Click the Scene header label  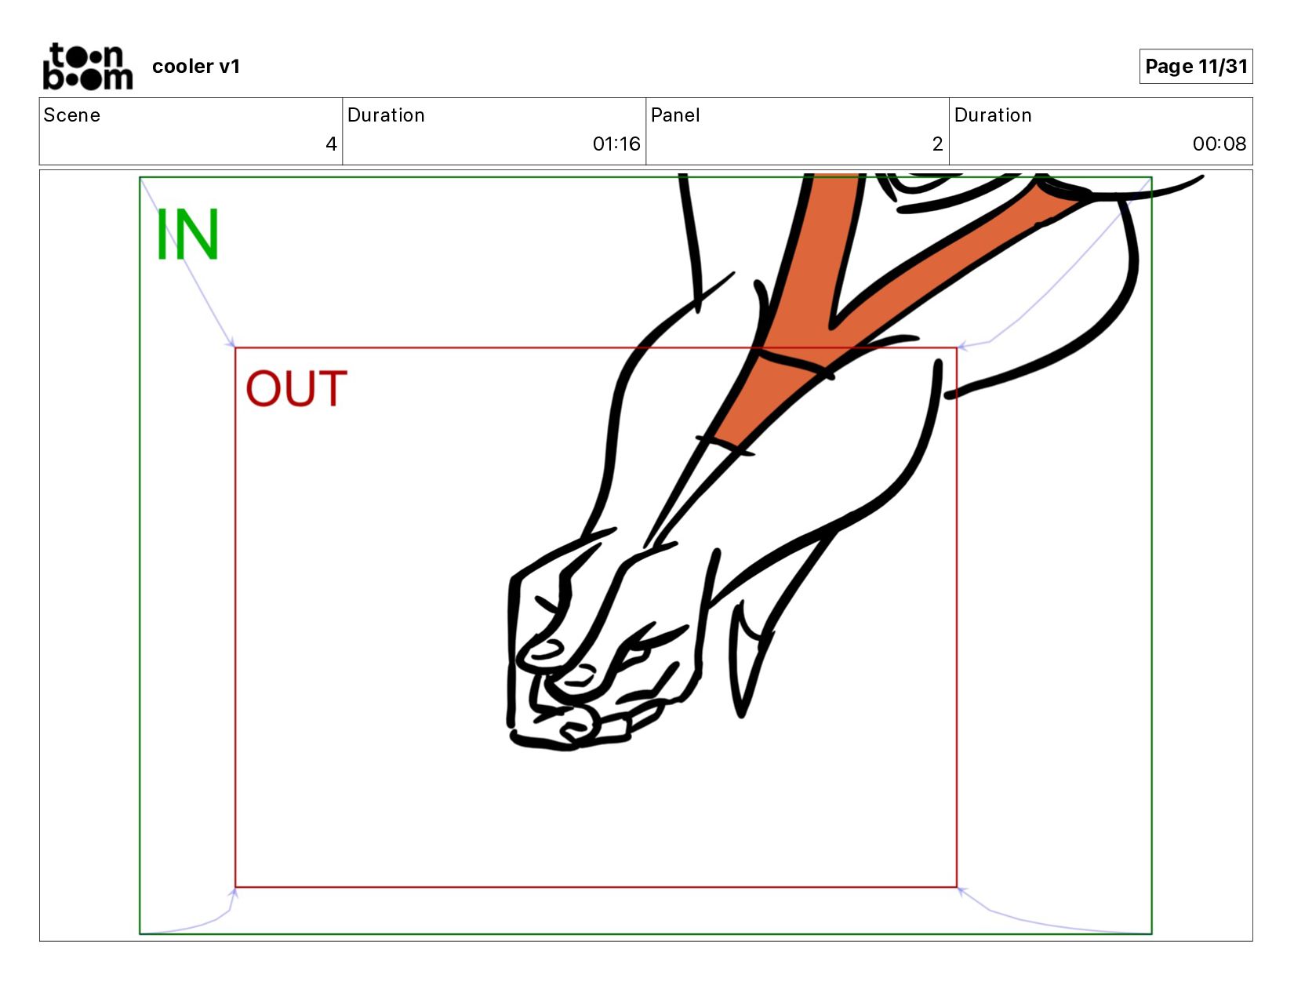pyautogui.click(x=72, y=115)
